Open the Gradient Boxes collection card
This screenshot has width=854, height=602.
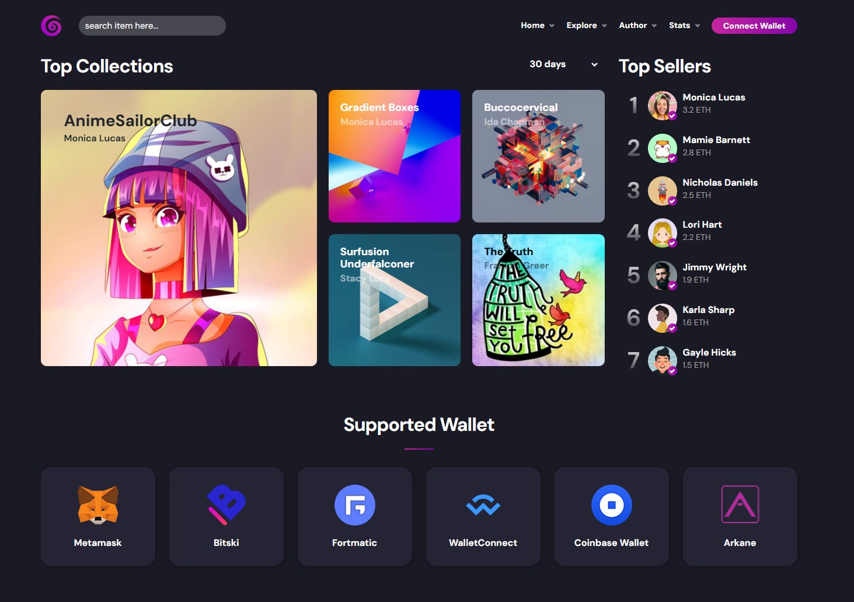(395, 156)
